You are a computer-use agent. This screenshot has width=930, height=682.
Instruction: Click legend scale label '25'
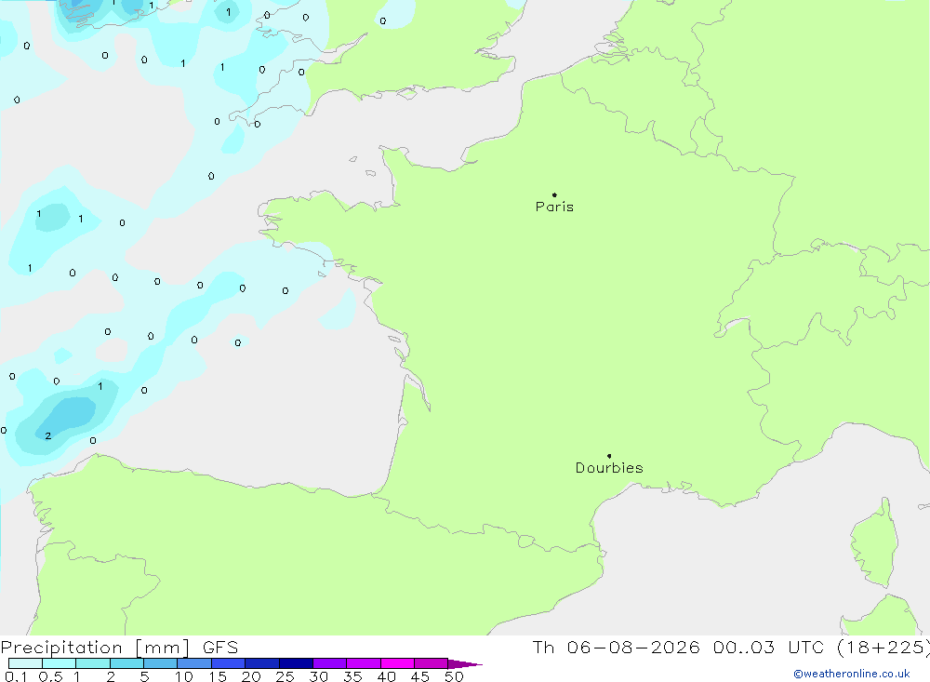coord(285,676)
